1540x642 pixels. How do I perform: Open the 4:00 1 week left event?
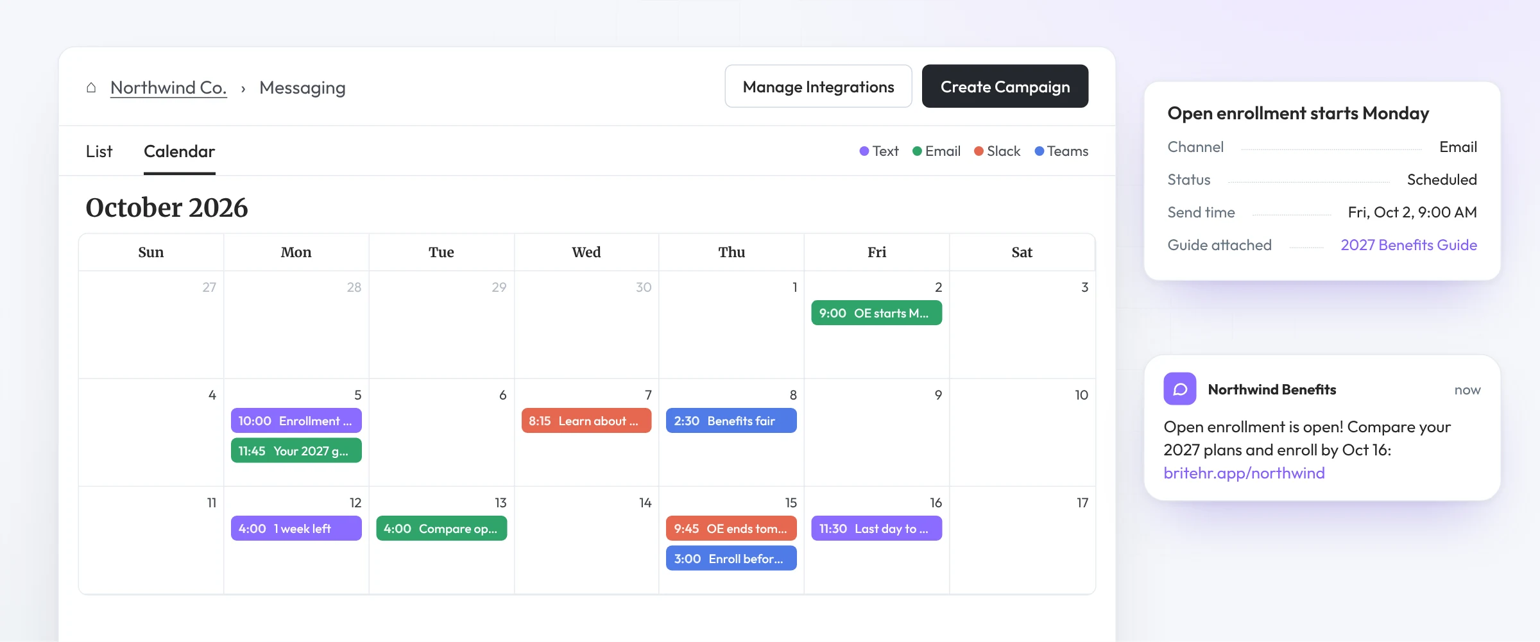[x=296, y=528]
